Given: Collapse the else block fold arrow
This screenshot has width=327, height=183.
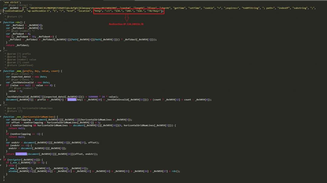Looking at the screenshot, I should (2, 166).
